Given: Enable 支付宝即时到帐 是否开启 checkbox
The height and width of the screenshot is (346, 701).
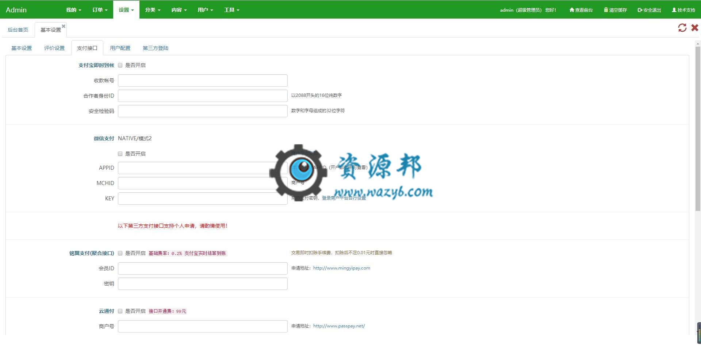Looking at the screenshot, I should point(120,65).
